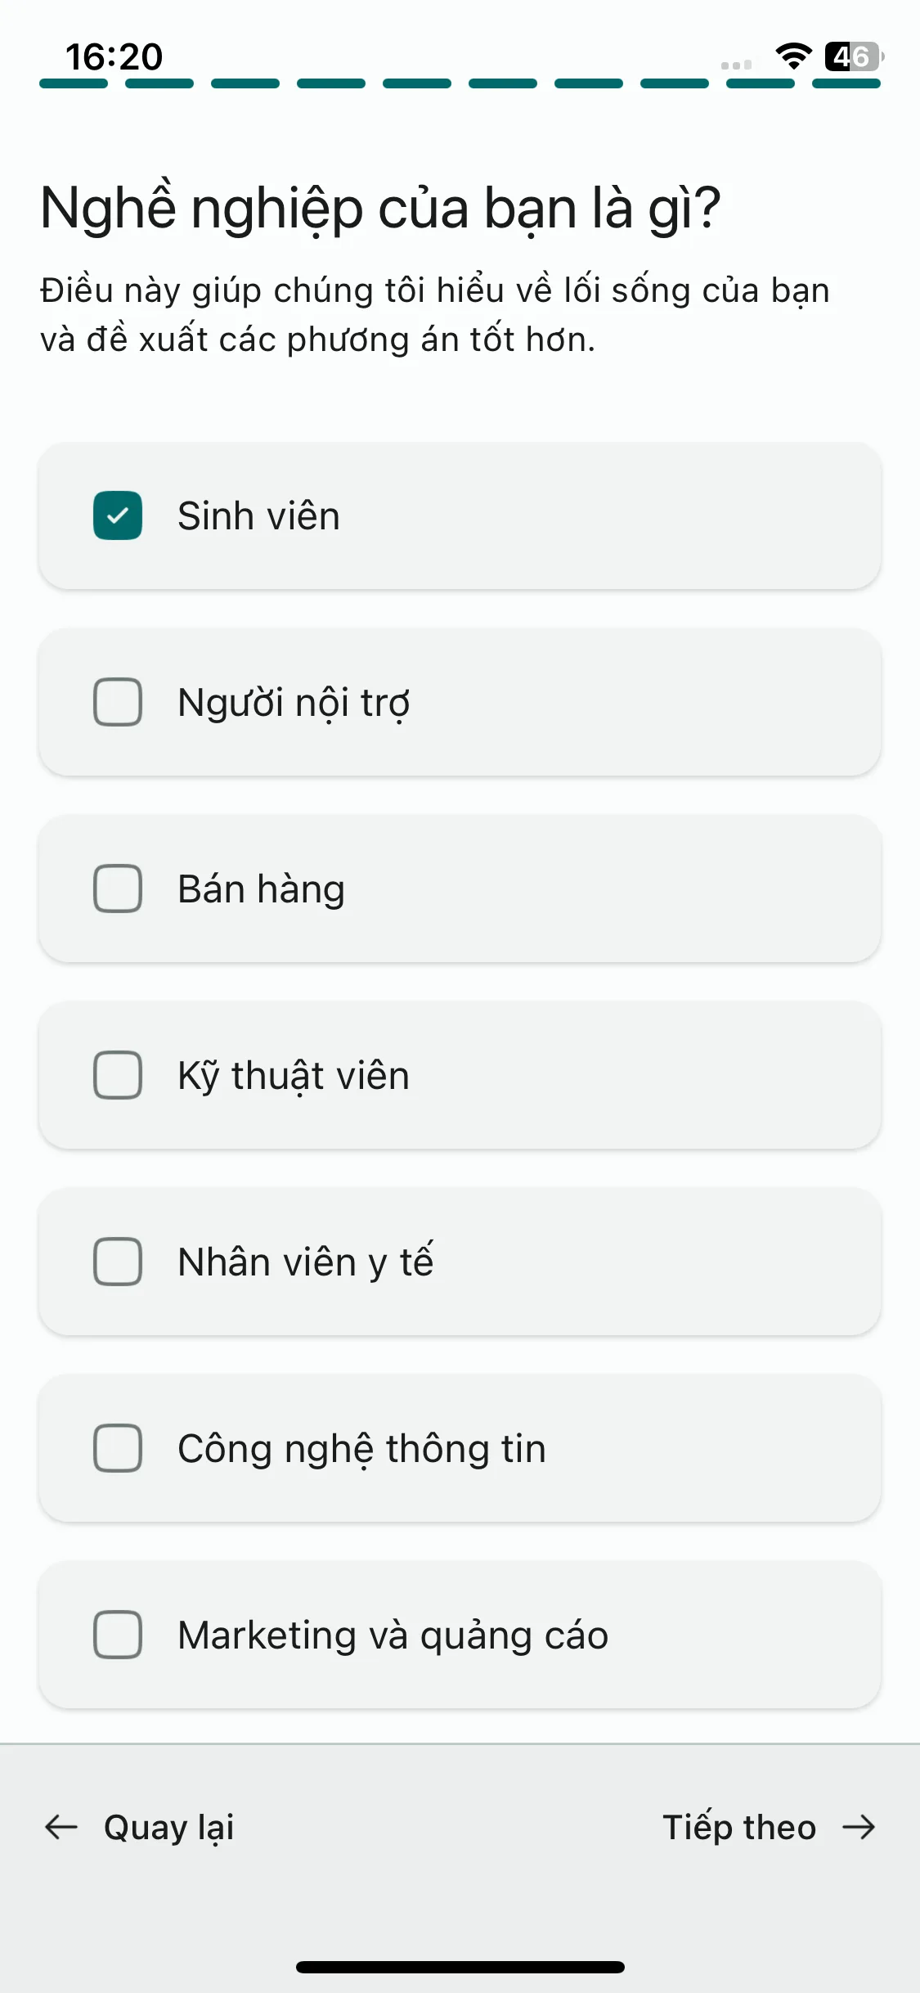Image resolution: width=920 pixels, height=1993 pixels.
Task: Tap the right forward arrow icon
Action: 859,1827
